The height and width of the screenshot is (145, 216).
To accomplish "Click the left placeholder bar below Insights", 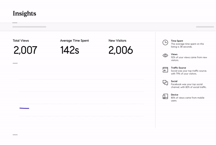I will pos(29,27).
